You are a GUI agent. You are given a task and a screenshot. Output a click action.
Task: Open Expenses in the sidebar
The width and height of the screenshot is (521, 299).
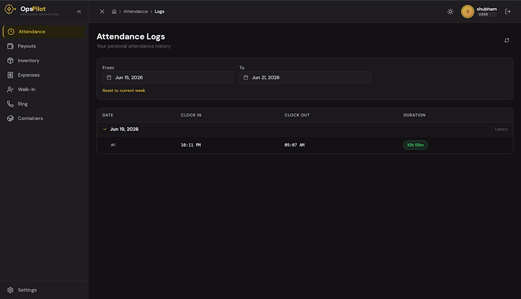click(x=44, y=75)
